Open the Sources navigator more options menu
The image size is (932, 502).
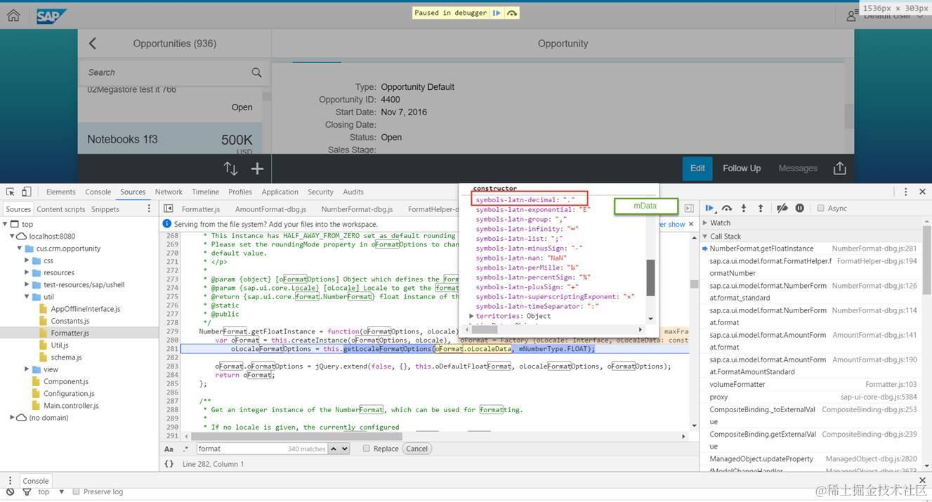tap(149, 209)
